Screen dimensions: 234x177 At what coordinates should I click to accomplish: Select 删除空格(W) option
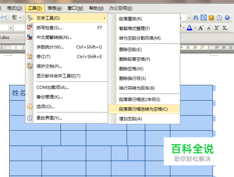pyautogui.click(x=144, y=69)
